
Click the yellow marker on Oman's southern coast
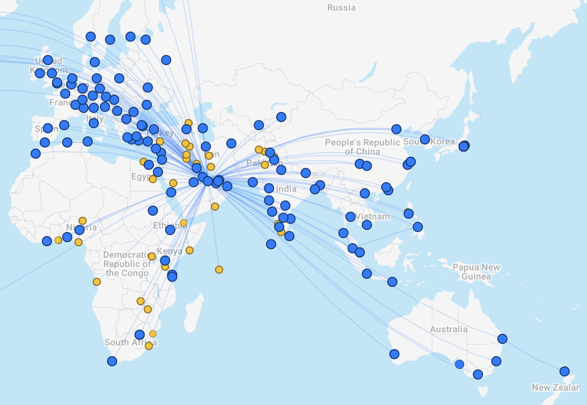point(215,207)
